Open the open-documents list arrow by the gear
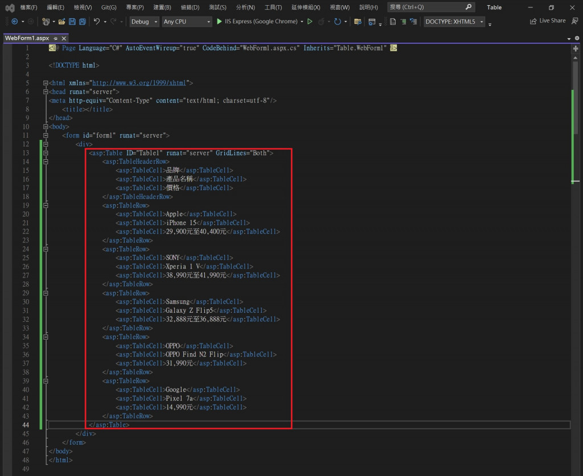 (x=569, y=39)
